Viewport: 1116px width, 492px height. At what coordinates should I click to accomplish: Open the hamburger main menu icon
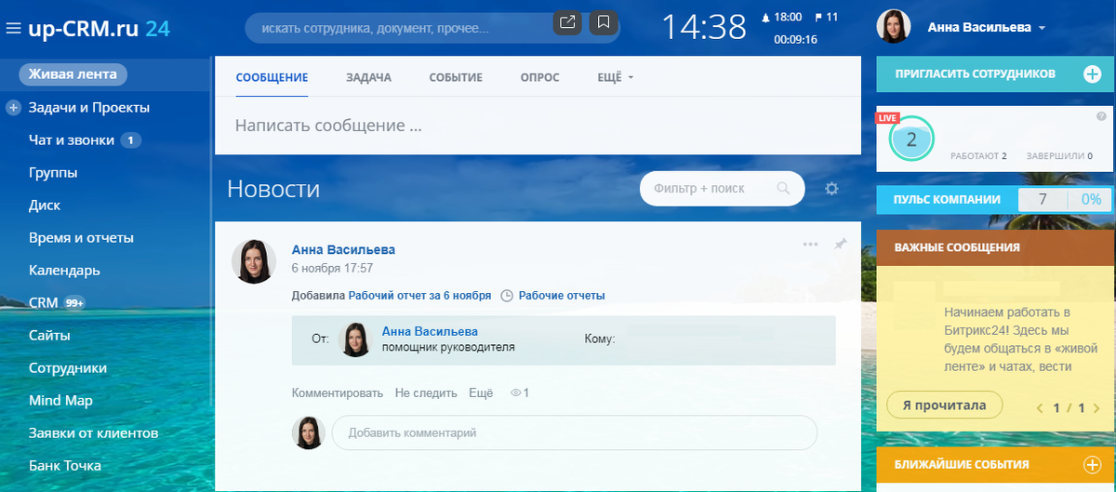coord(13,28)
